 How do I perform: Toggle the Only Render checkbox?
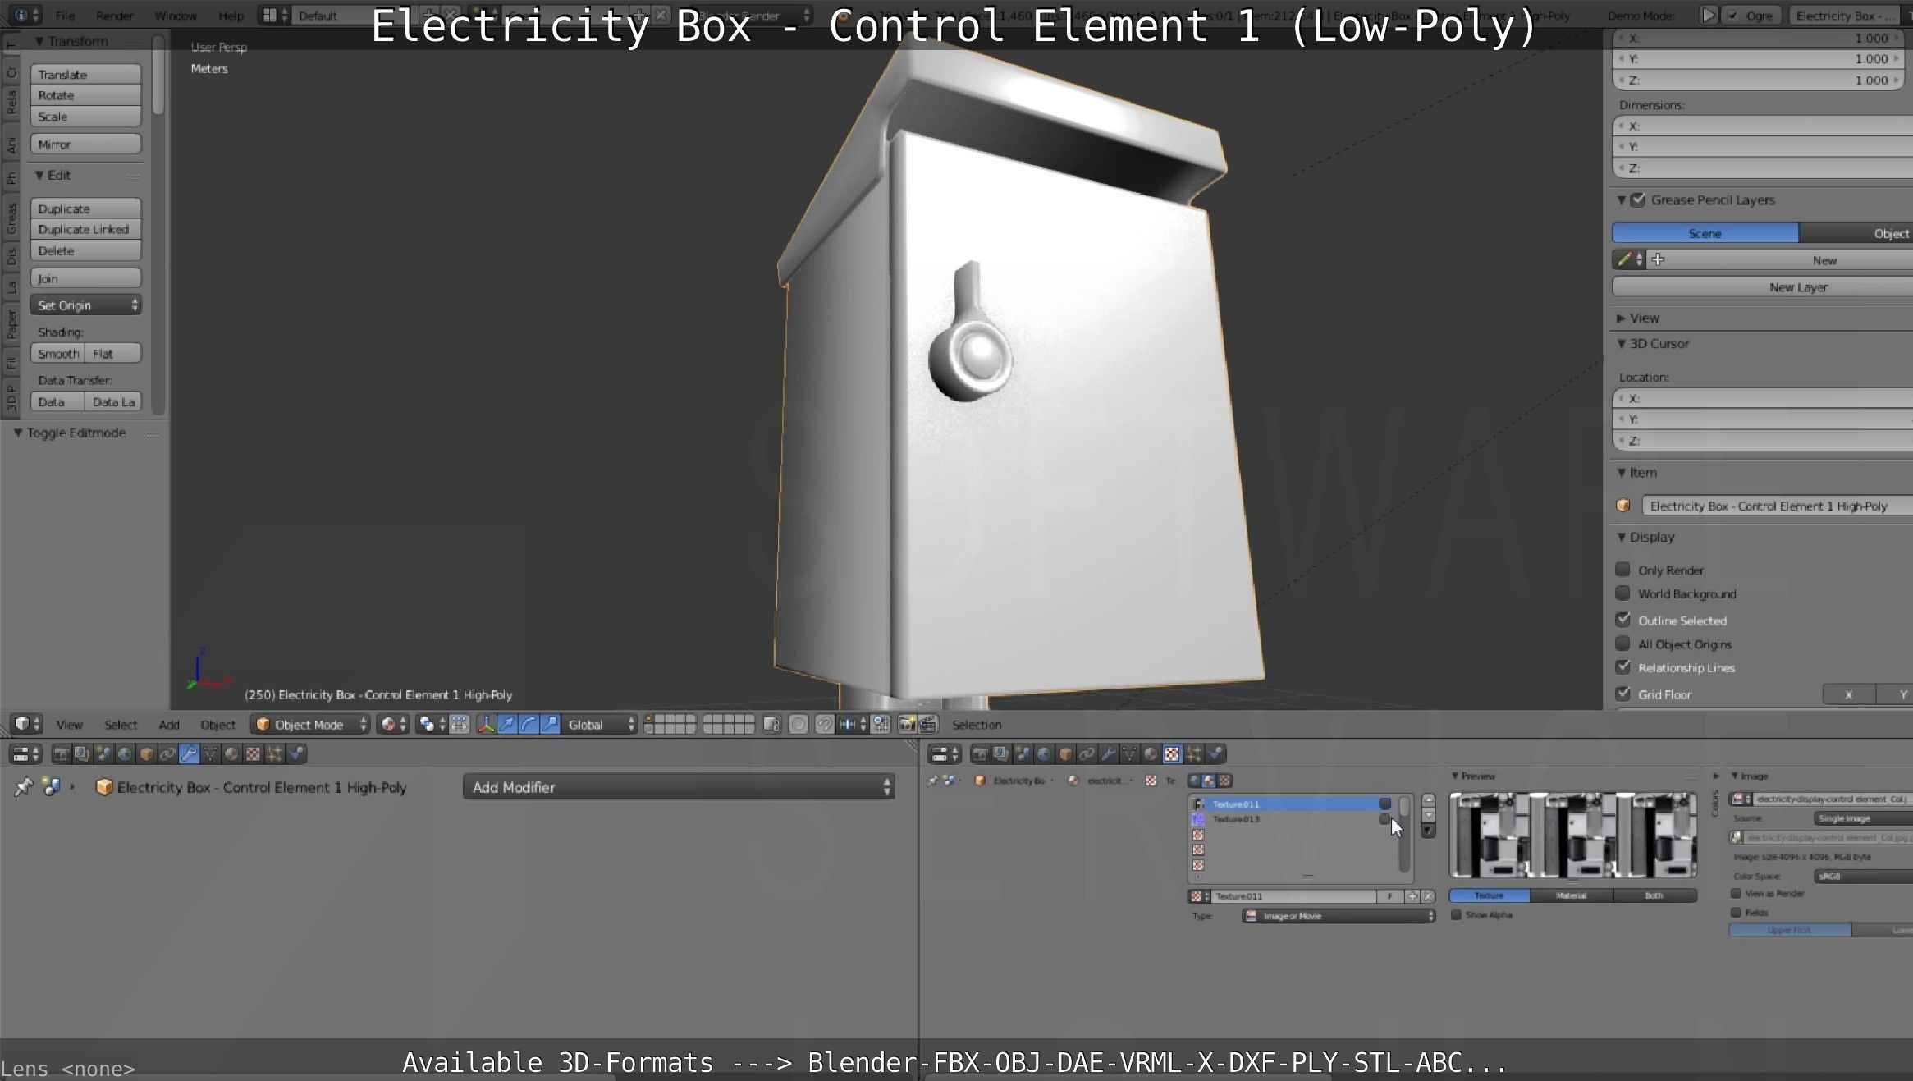click(1622, 570)
